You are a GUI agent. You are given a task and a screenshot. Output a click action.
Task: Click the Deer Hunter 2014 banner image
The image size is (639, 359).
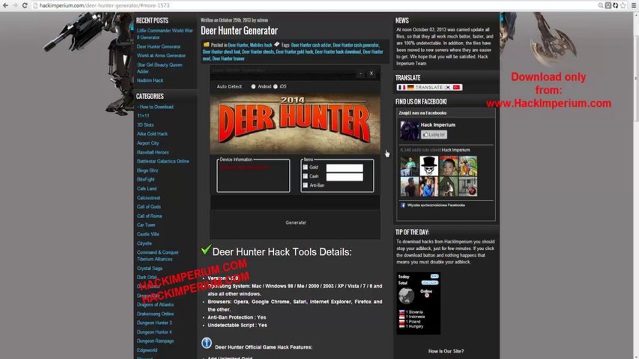pyautogui.click(x=295, y=124)
